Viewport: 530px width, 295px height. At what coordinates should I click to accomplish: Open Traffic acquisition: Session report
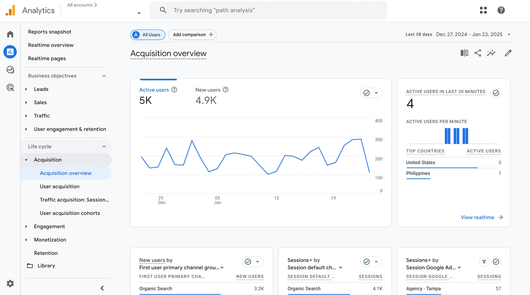[x=75, y=200]
